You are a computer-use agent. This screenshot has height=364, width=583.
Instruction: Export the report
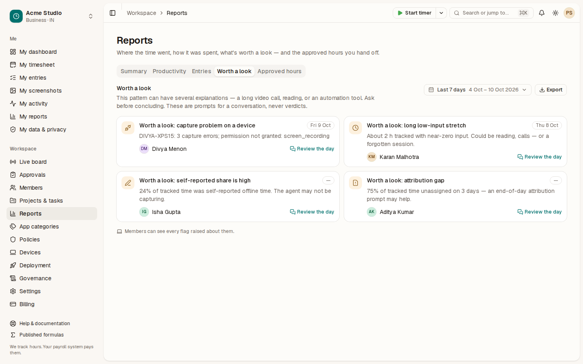point(551,90)
